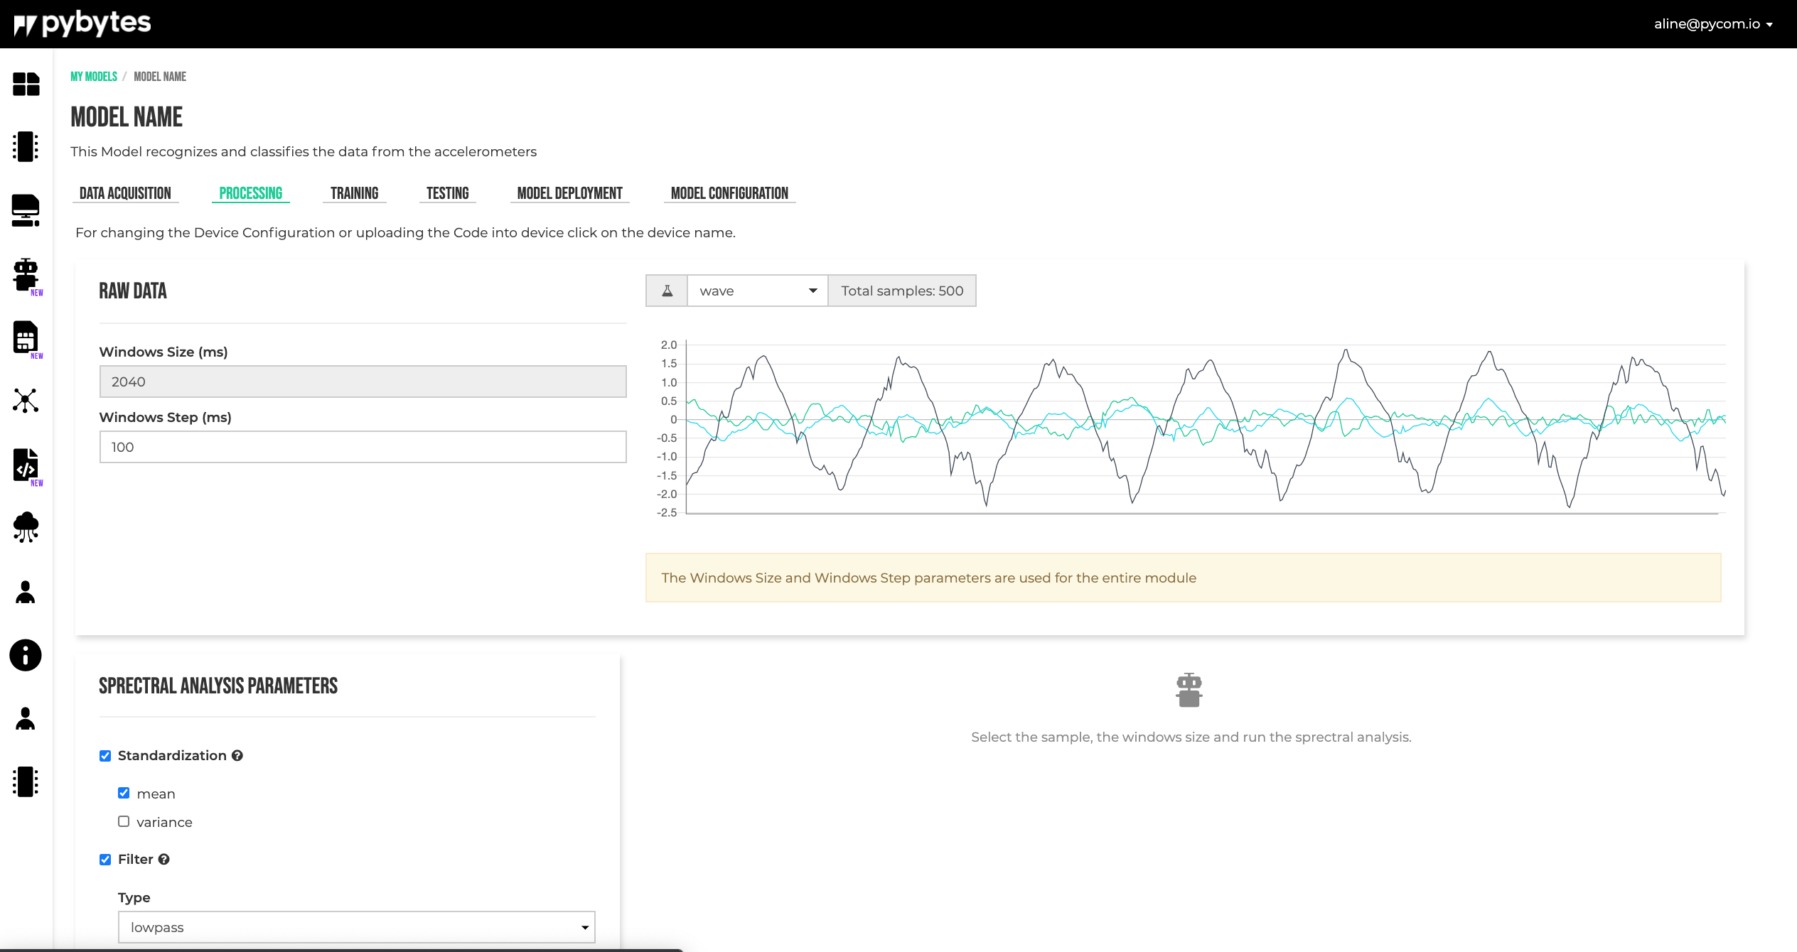Screen dimensions: 1797x952
Task: Switch to the Training tab
Action: (354, 193)
